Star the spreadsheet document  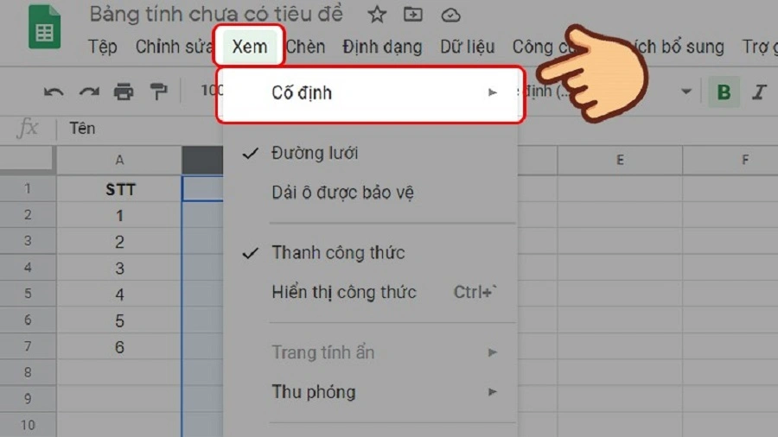tap(377, 15)
